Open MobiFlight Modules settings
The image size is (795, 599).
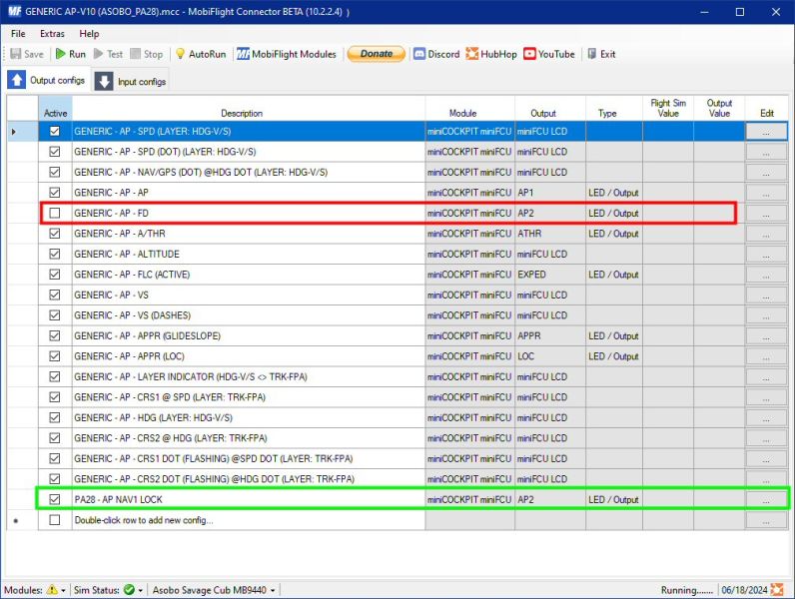pos(286,54)
